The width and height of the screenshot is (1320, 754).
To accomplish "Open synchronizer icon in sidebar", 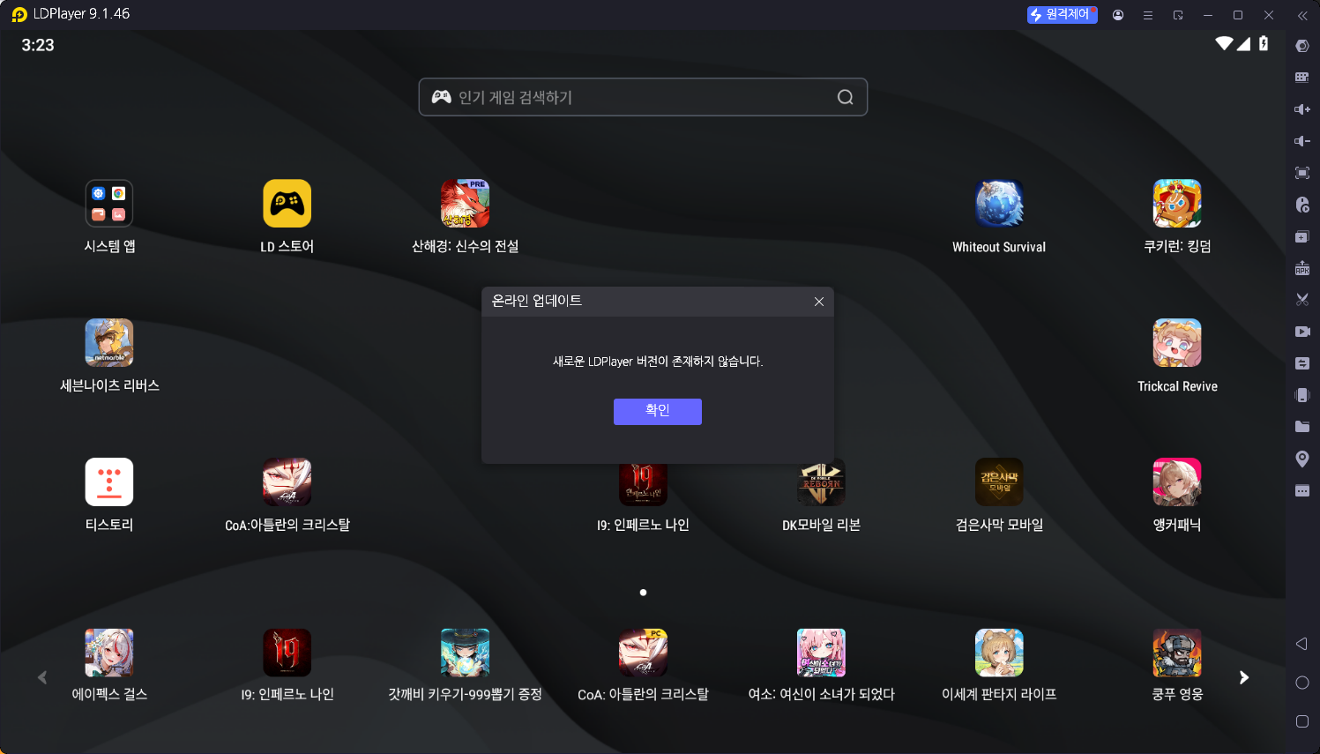I will point(1302,363).
